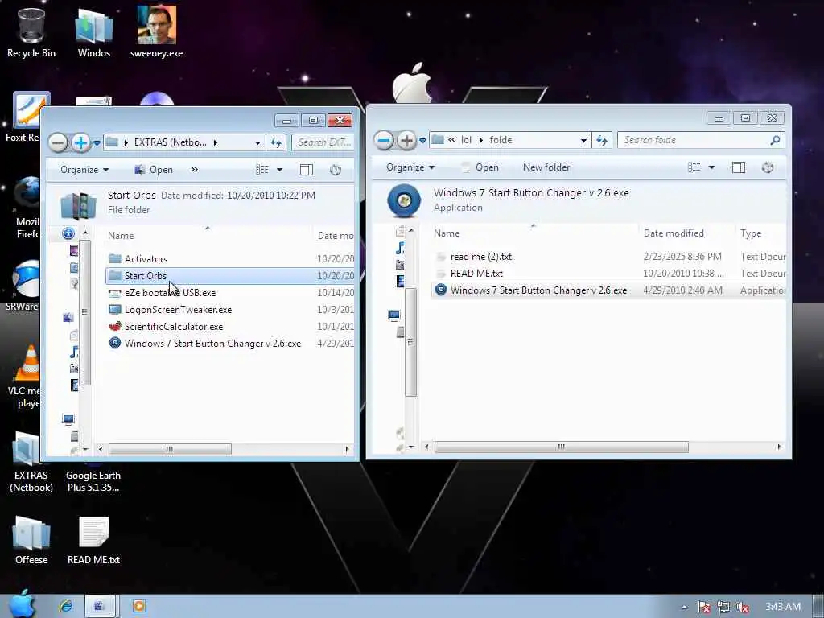This screenshot has width=824, height=618.
Task: Refresh the EXTRAS window location
Action: [276, 142]
